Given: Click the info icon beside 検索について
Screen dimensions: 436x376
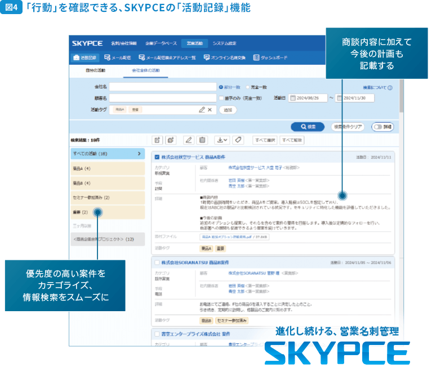Looking at the screenshot, I should 390,88.
